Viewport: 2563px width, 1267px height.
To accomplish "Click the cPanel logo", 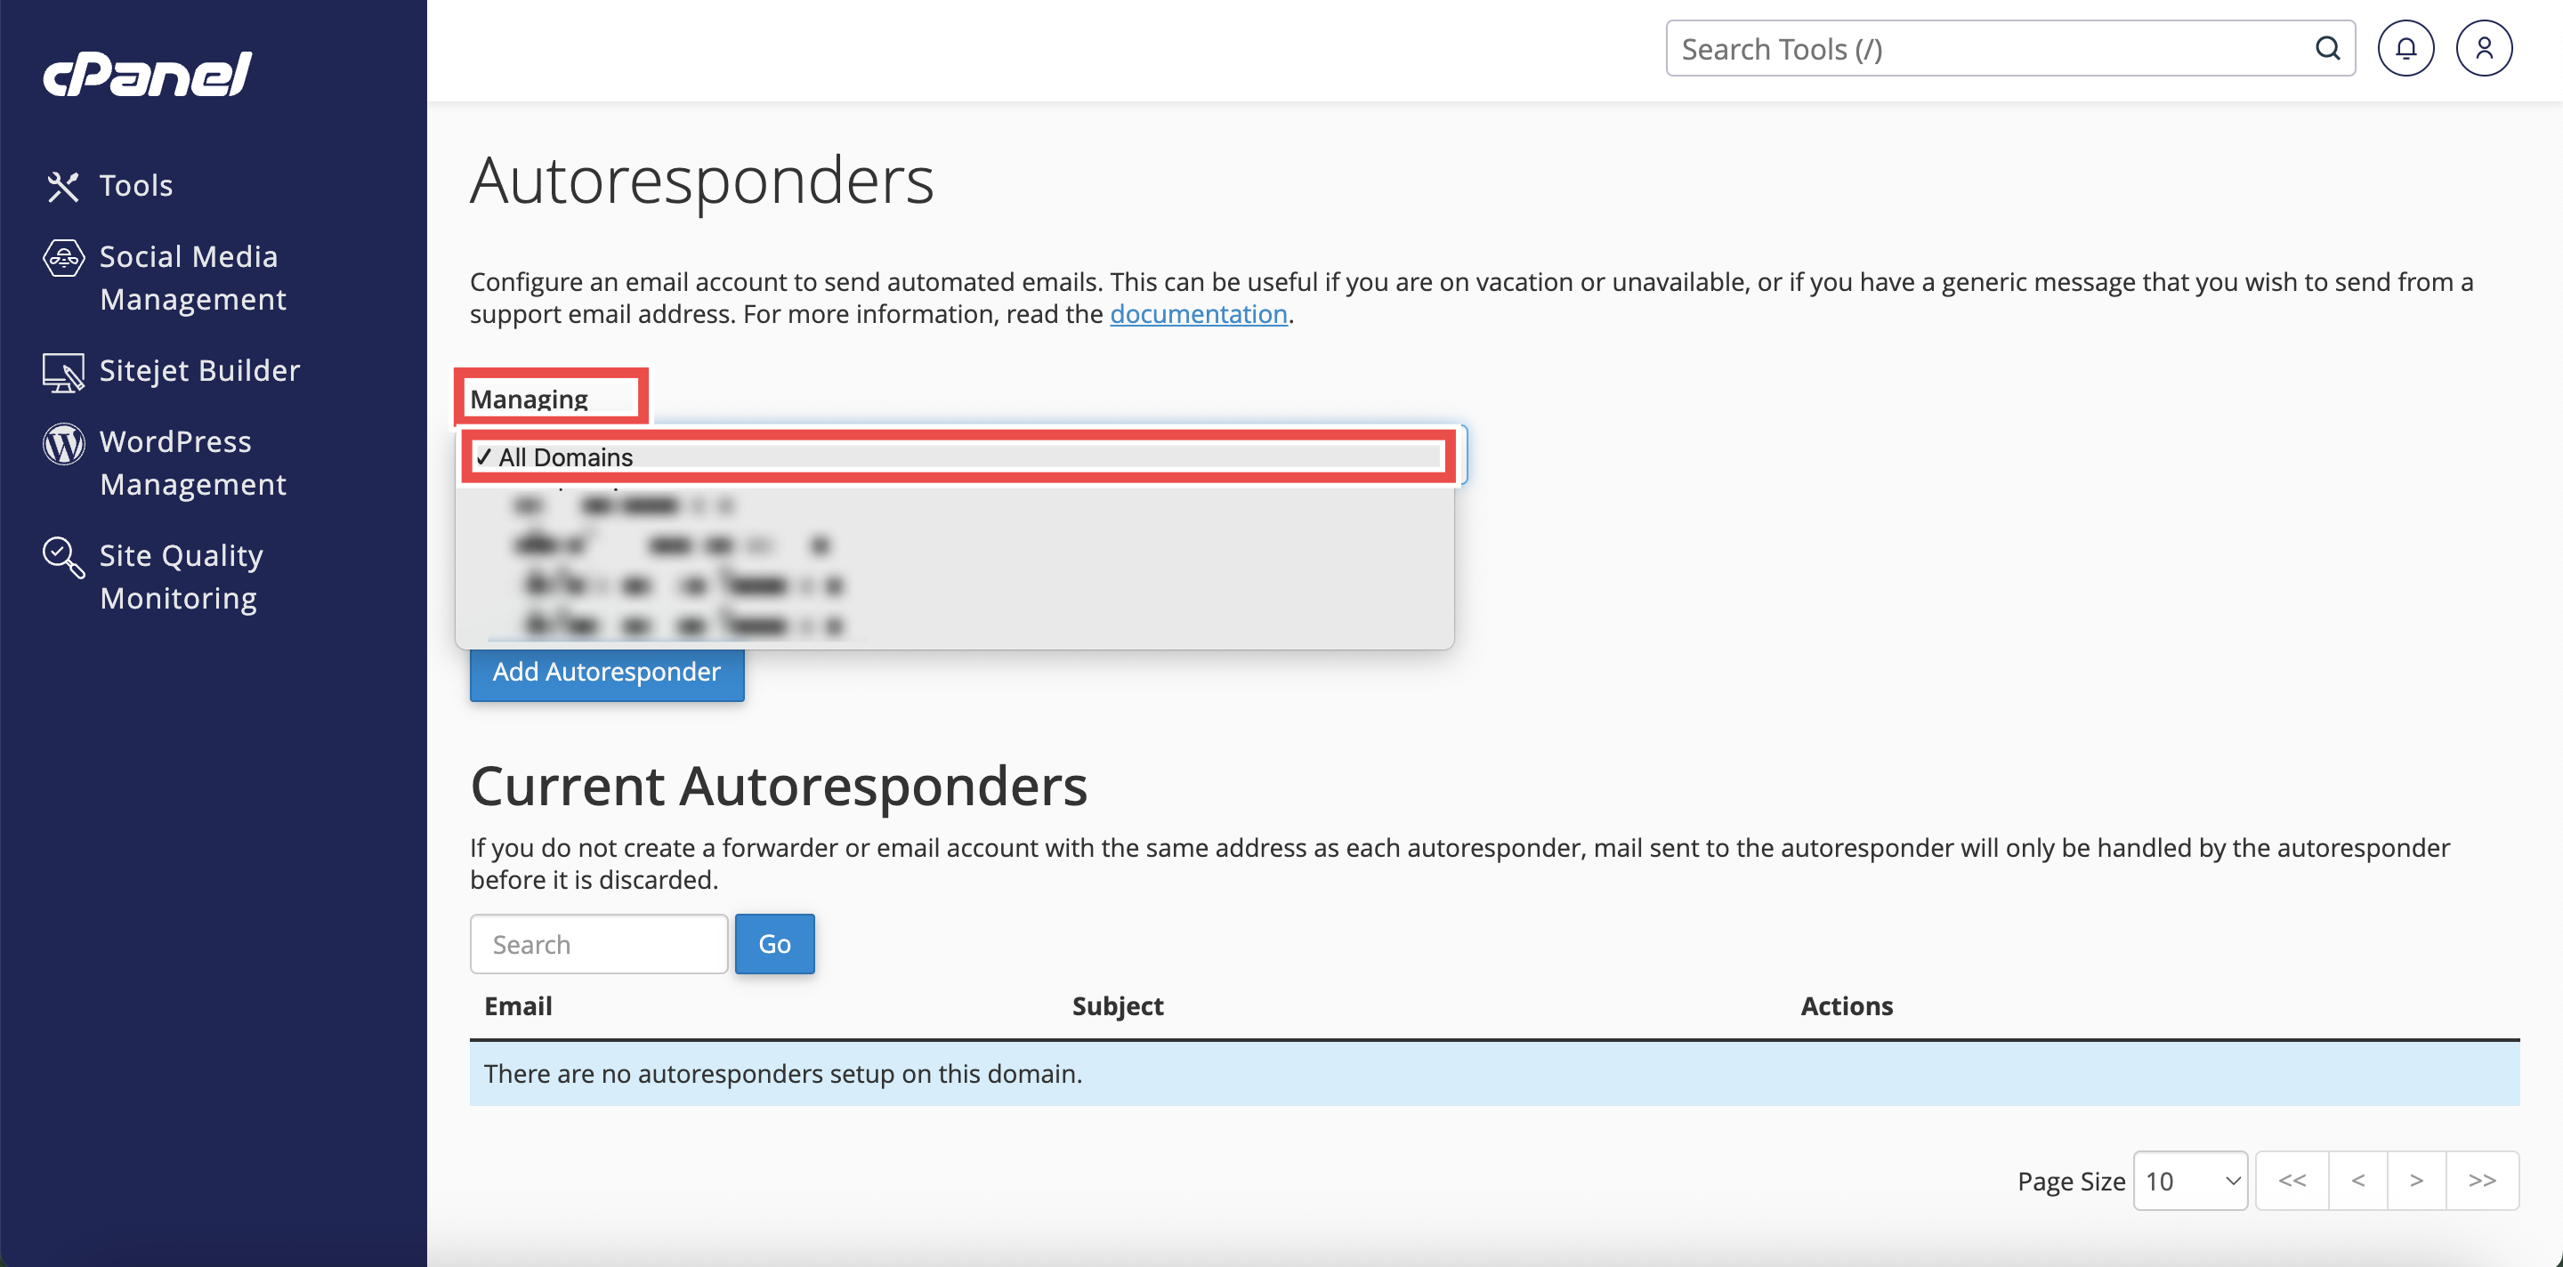I will (147, 75).
